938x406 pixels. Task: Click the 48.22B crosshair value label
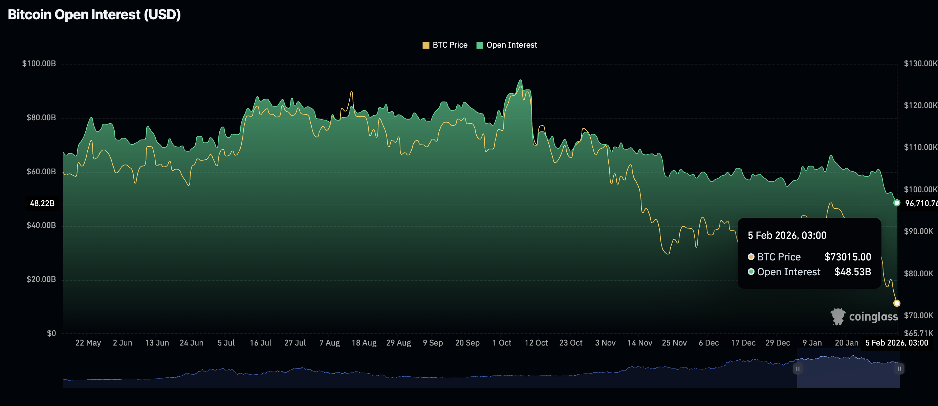click(42, 203)
